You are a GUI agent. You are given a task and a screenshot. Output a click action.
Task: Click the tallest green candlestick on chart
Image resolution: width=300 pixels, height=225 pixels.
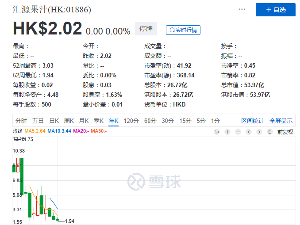coord(22,176)
